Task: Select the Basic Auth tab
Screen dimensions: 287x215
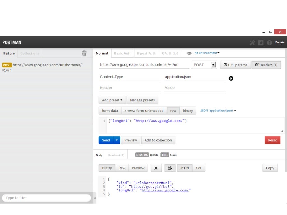Action: click(x=123, y=53)
